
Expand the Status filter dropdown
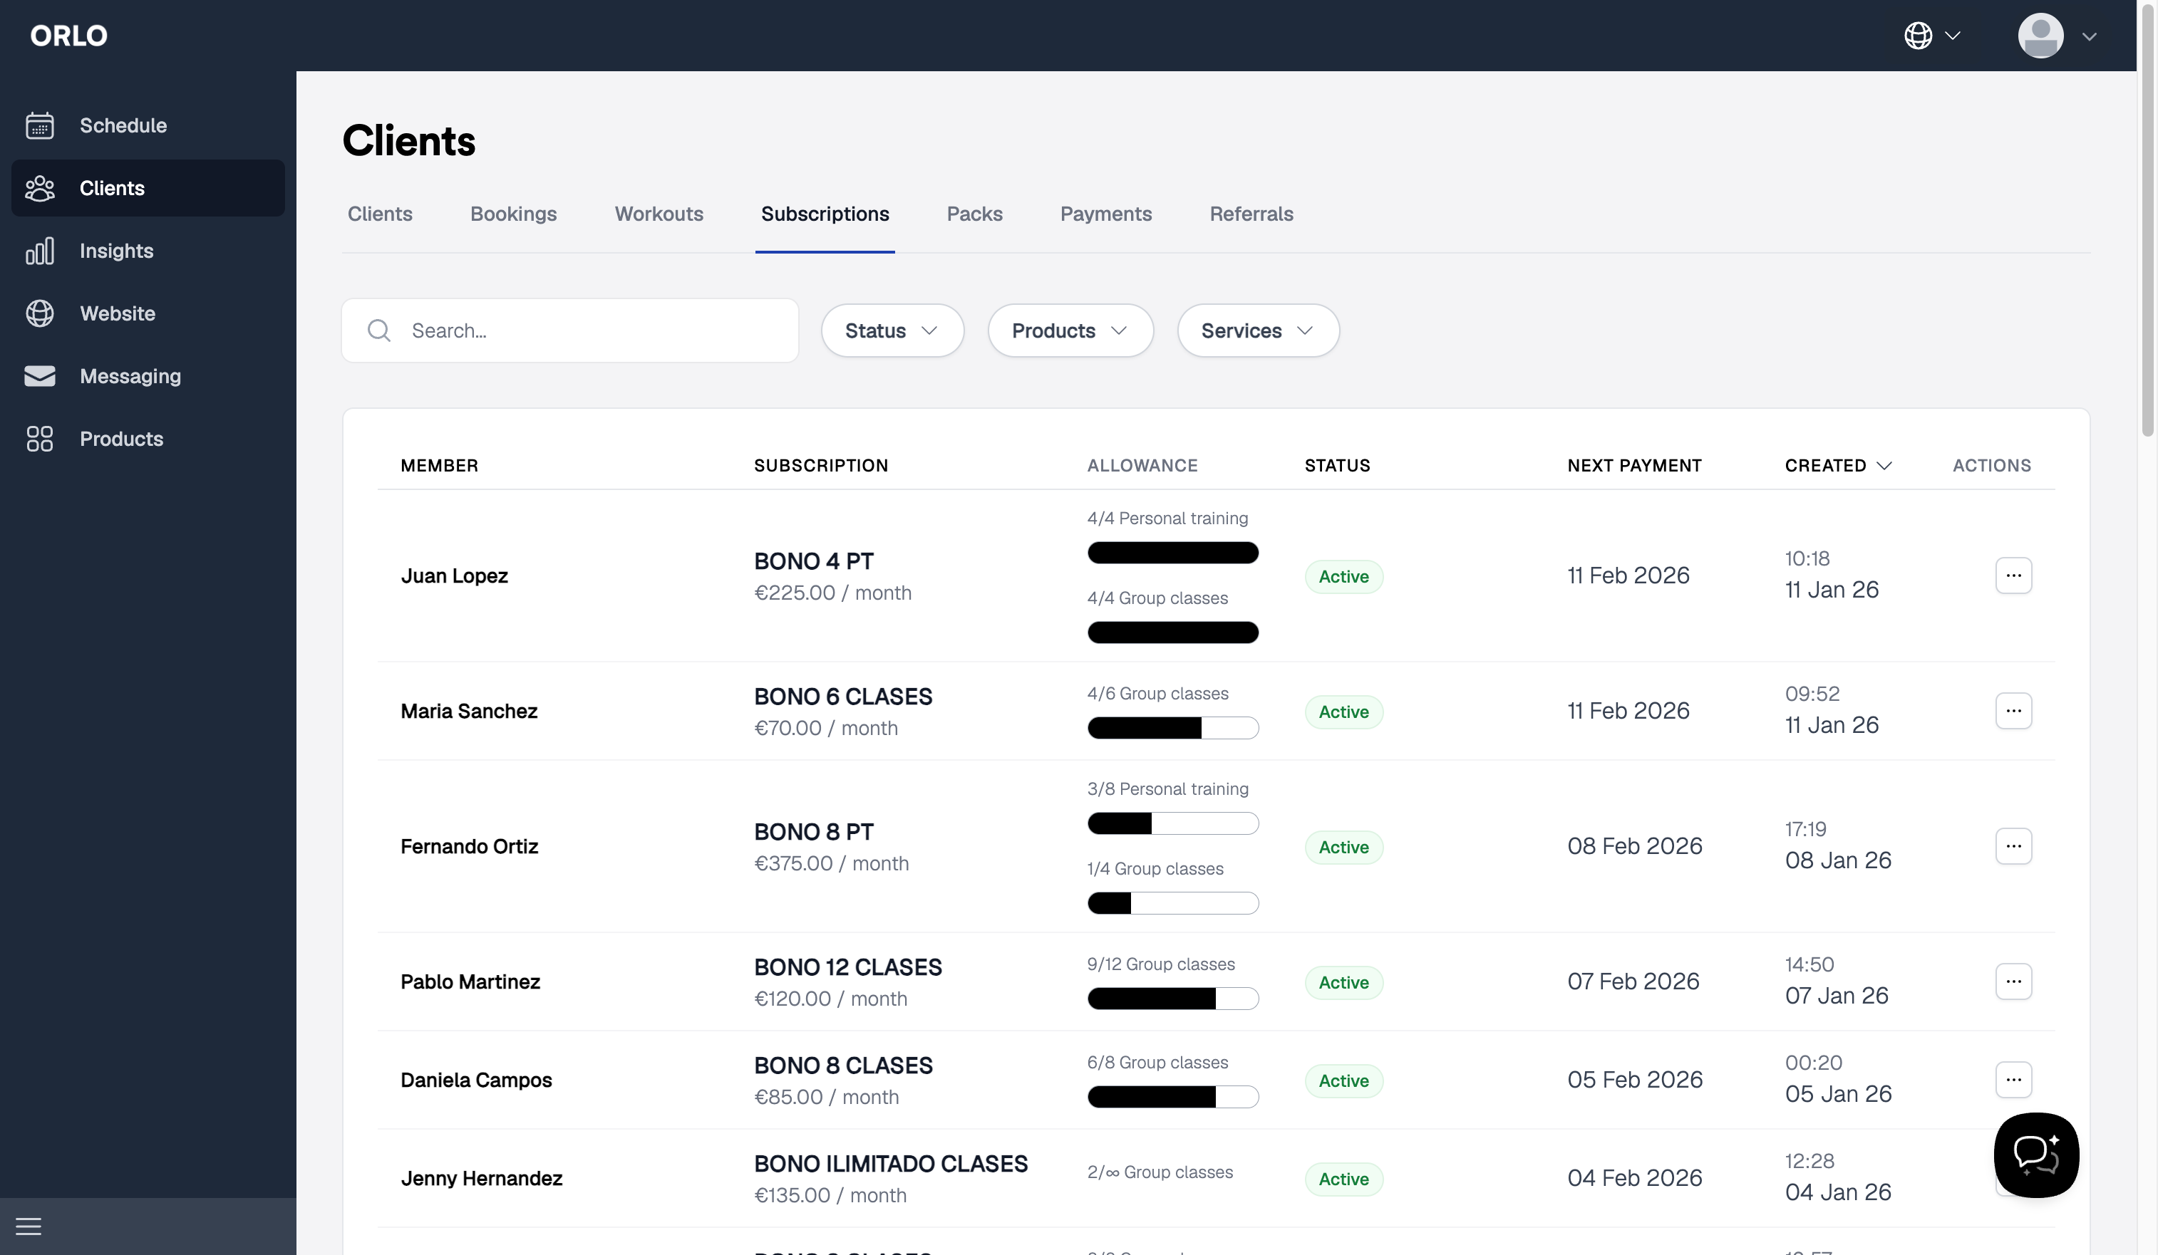(892, 330)
